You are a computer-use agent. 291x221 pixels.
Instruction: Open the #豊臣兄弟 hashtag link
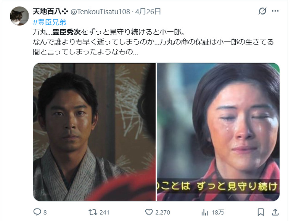coord(49,22)
